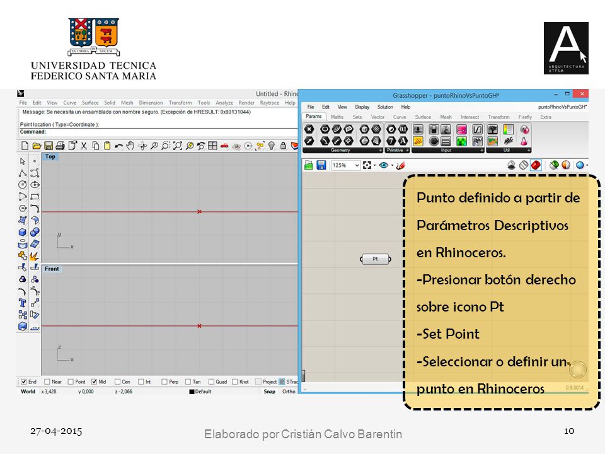Expand the Input panel in Grasshopper
This screenshot has width=605, height=454.
point(482,150)
